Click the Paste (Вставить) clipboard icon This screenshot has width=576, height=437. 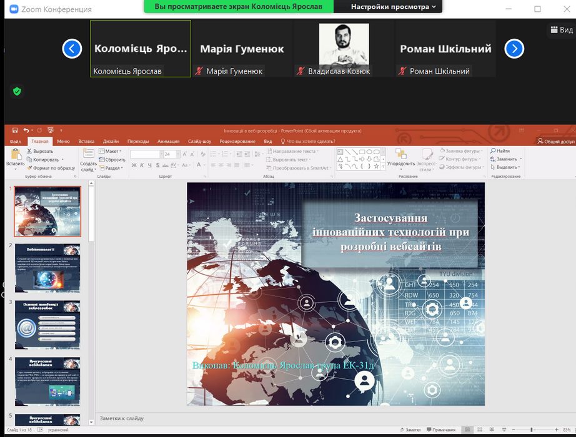point(15,154)
